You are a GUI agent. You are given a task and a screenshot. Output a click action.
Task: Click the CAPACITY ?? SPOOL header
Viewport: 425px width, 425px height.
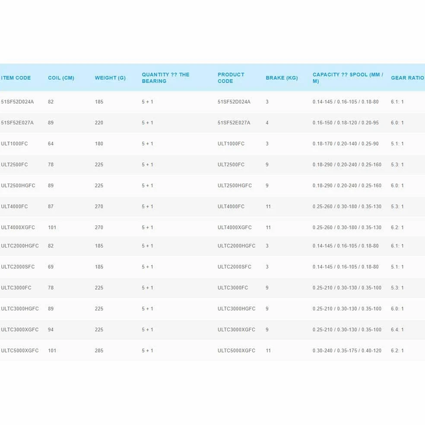pos(348,78)
